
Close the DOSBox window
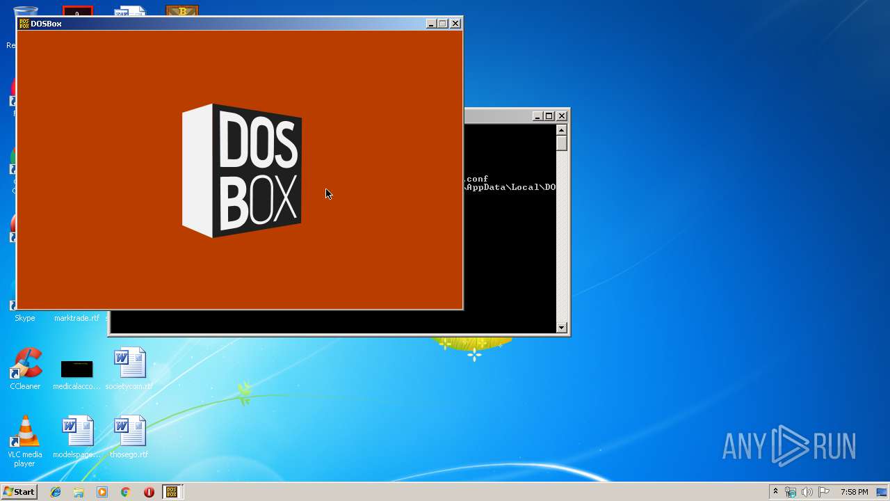coord(455,24)
